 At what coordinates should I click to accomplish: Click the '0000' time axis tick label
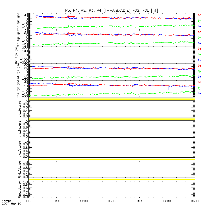[29, 201]
